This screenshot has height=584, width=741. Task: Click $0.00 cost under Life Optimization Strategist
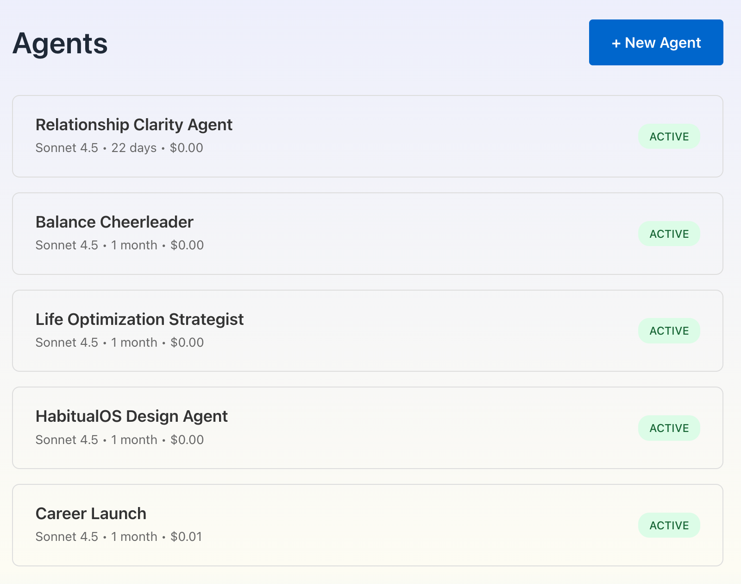187,343
